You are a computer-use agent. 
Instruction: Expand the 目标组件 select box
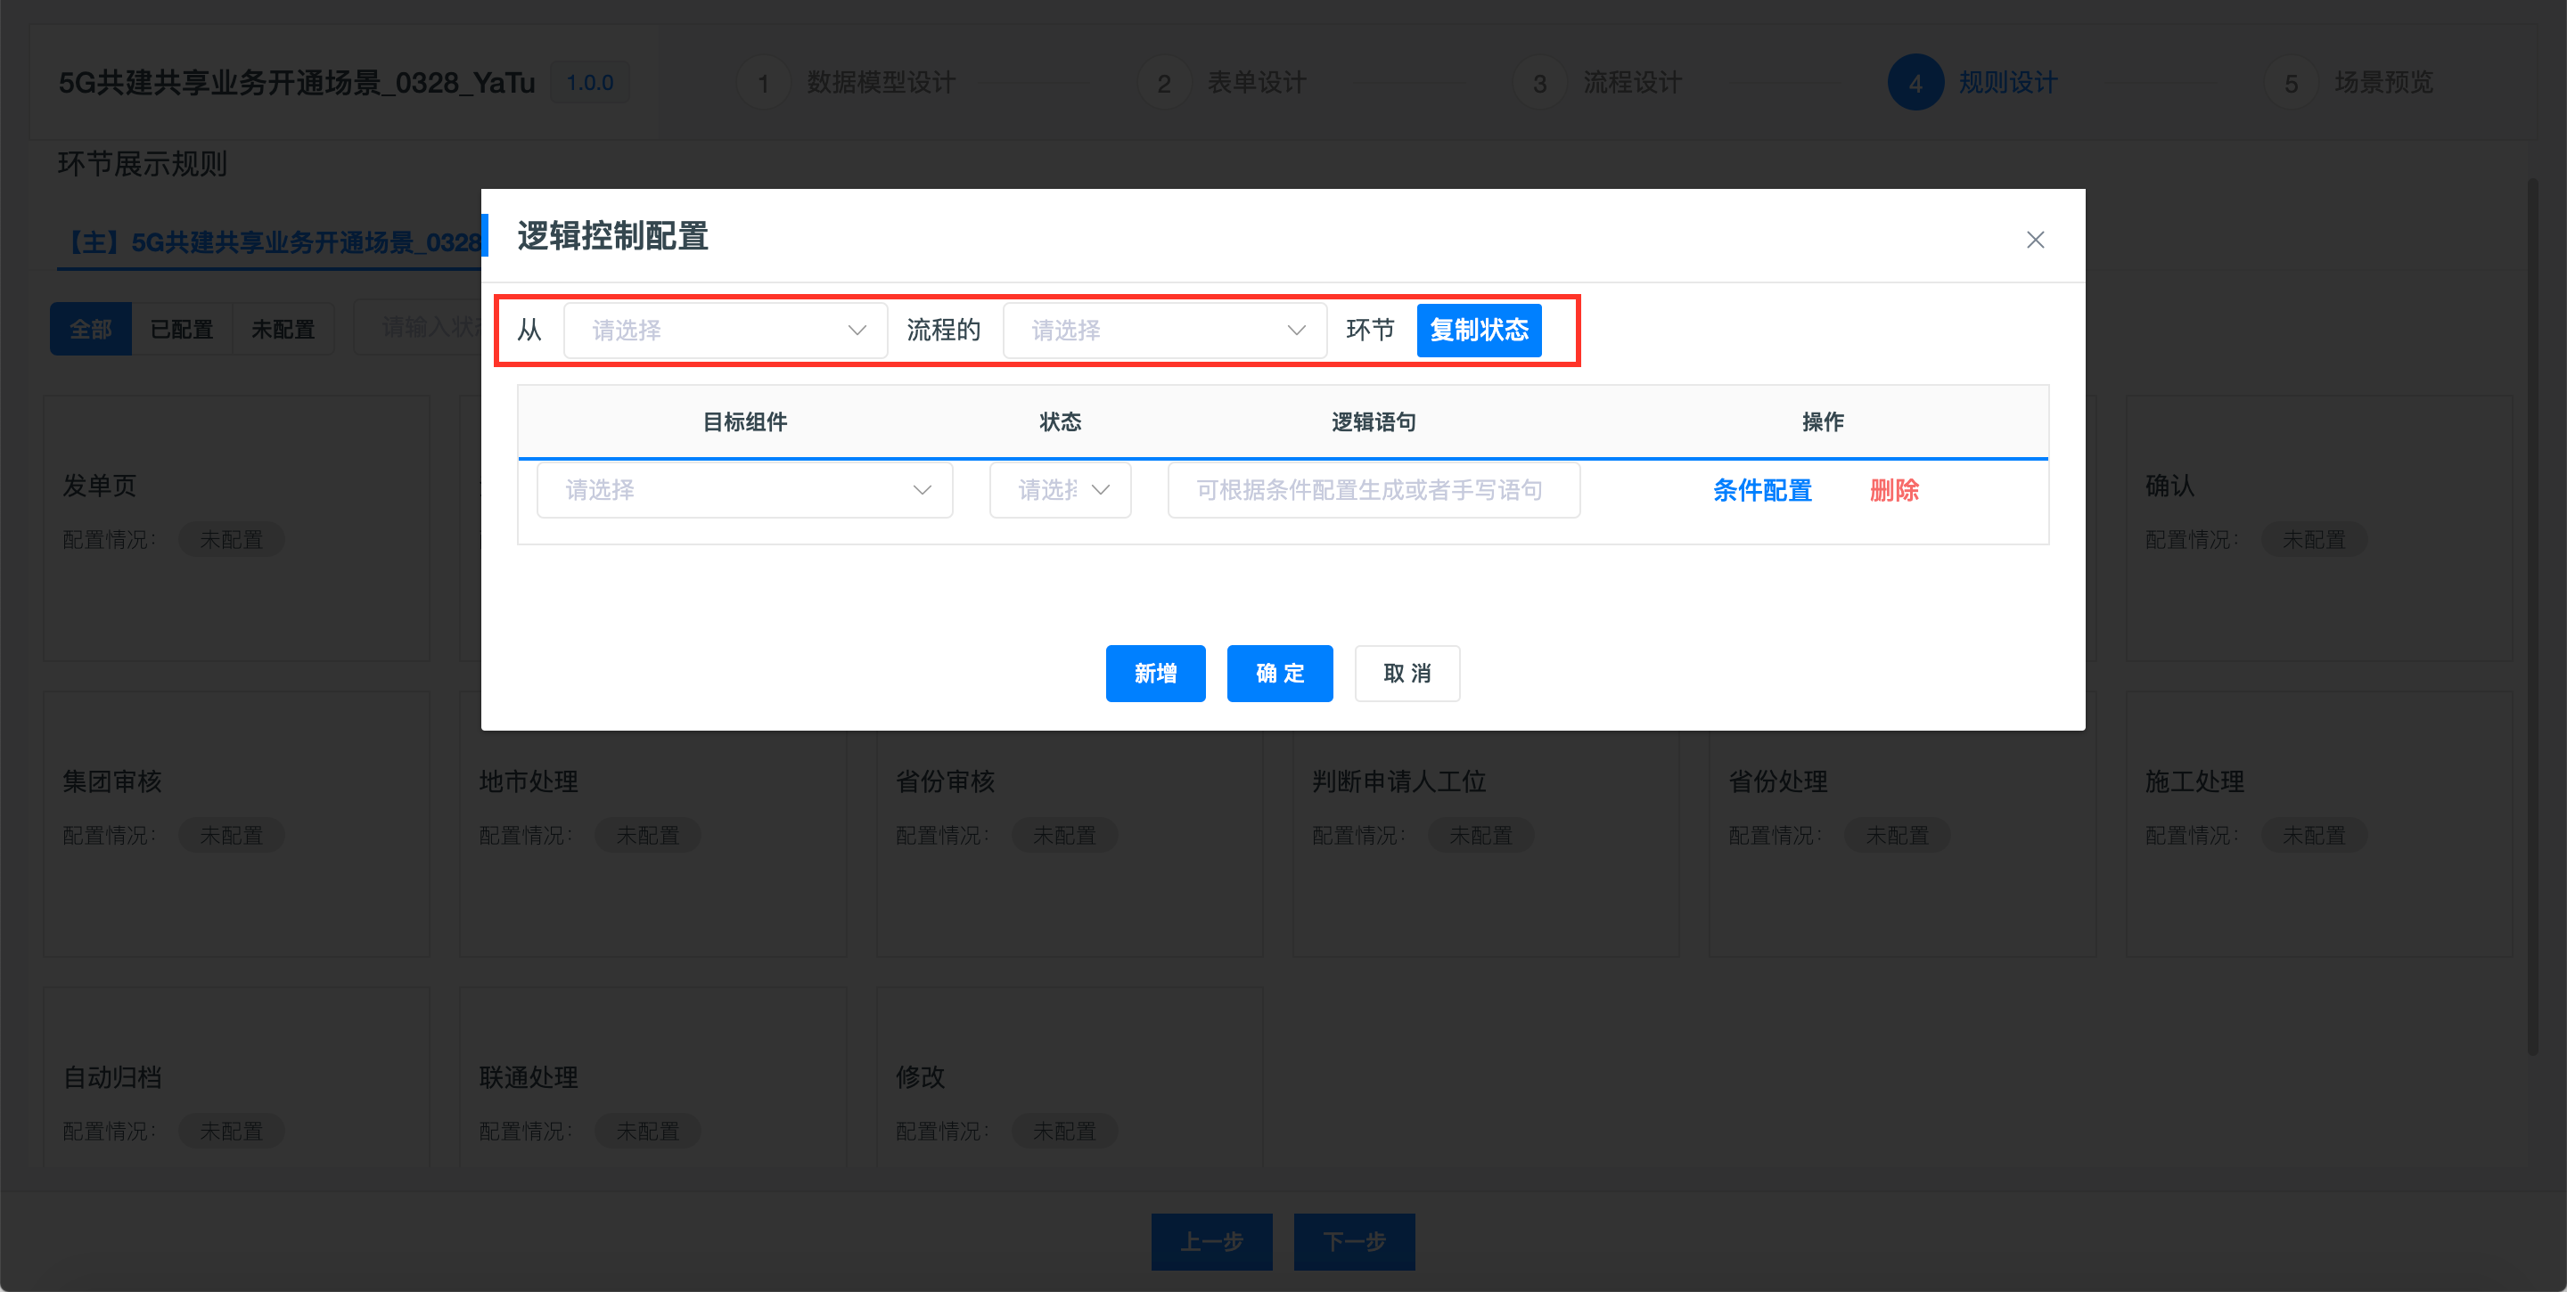[x=744, y=490]
